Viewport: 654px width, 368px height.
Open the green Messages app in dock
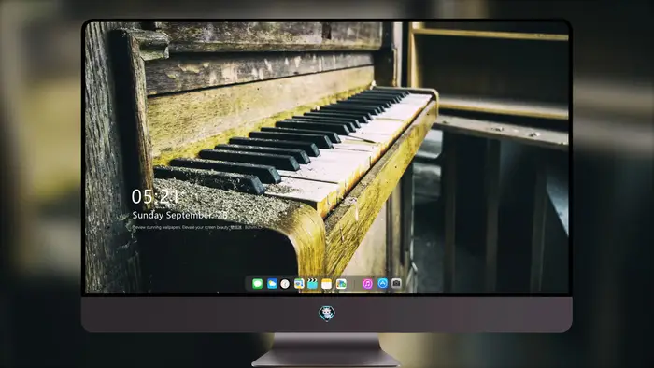(257, 284)
